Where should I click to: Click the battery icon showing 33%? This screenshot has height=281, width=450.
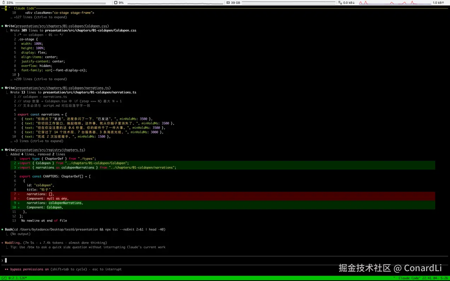[x=4, y=3]
